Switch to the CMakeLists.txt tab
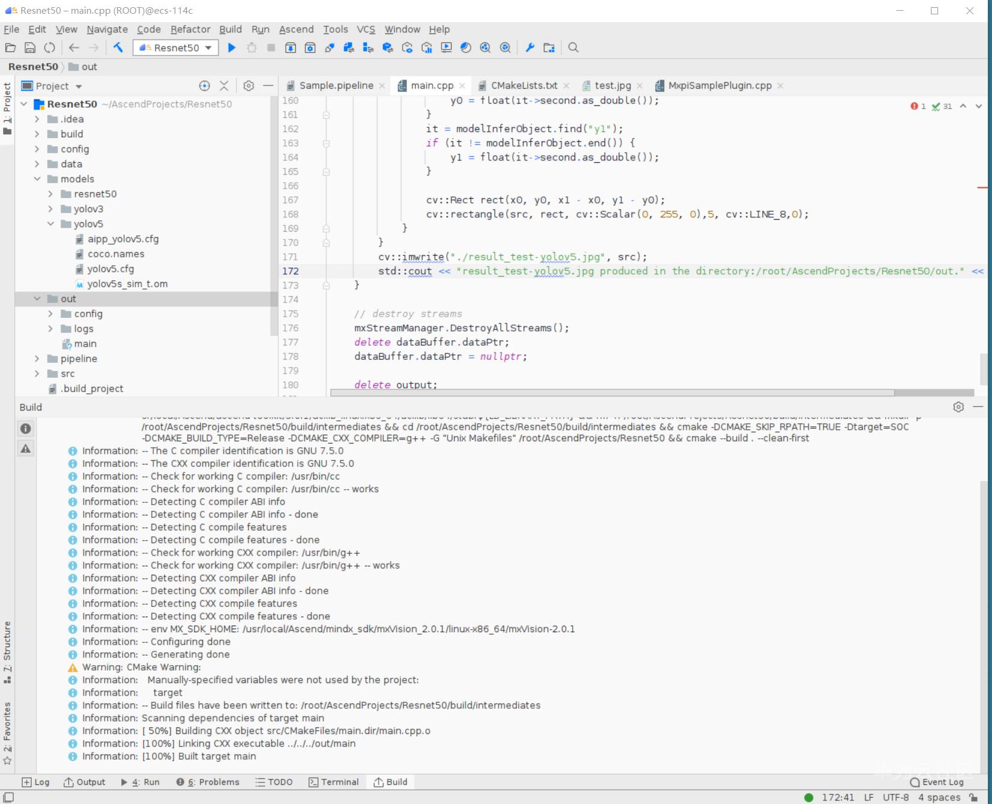Viewport: 992px width, 804px height. pyautogui.click(x=524, y=86)
